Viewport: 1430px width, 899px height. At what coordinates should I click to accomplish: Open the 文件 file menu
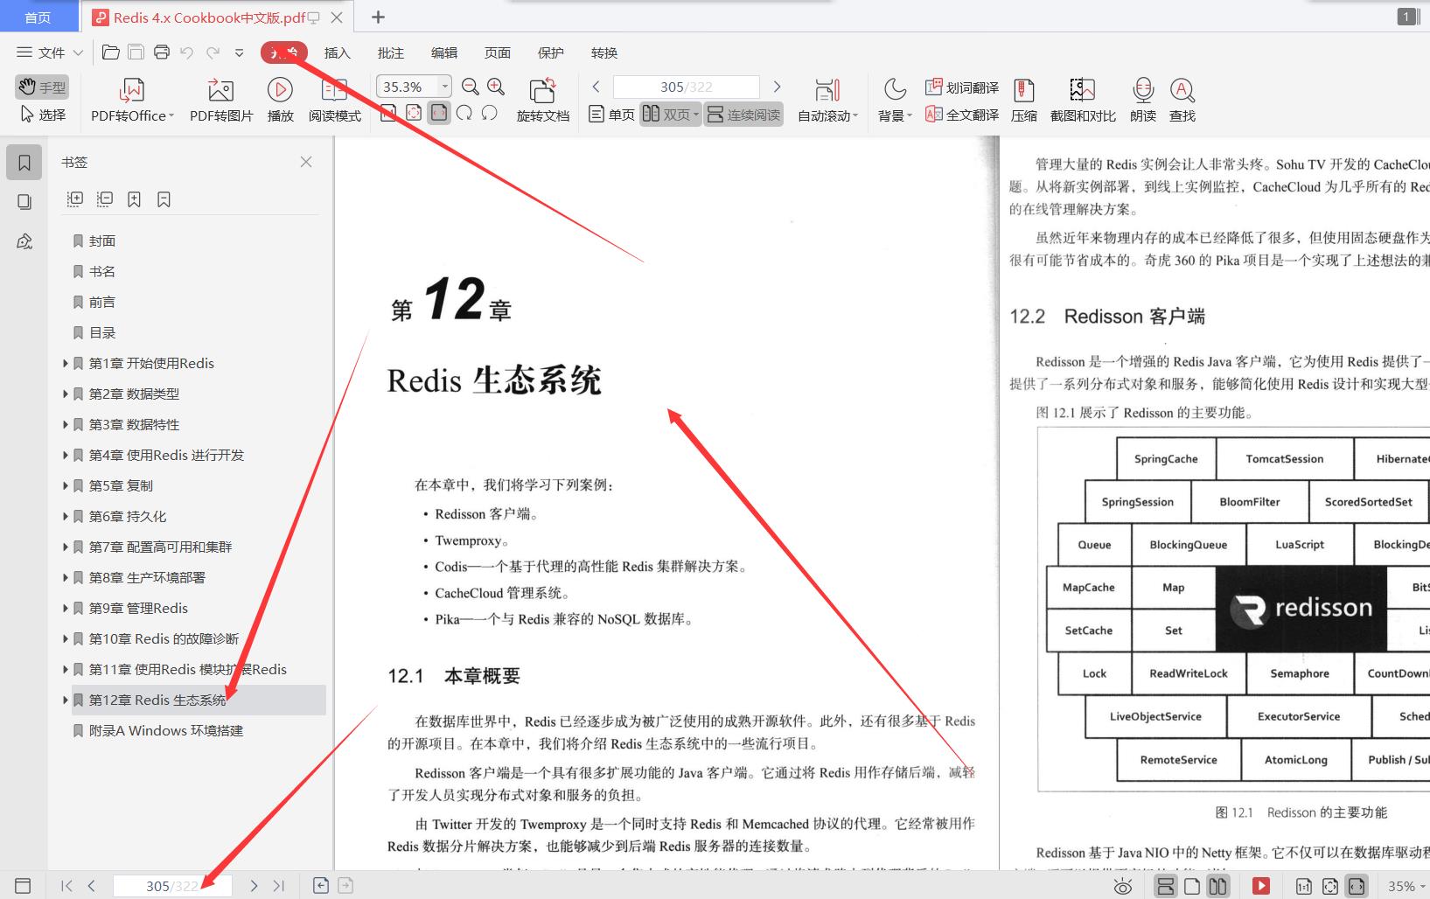tap(50, 52)
